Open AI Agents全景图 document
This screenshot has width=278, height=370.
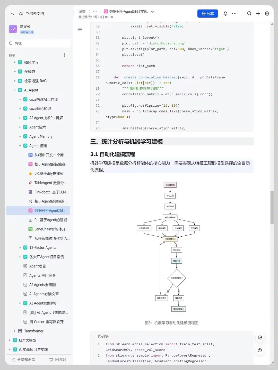[42, 285]
